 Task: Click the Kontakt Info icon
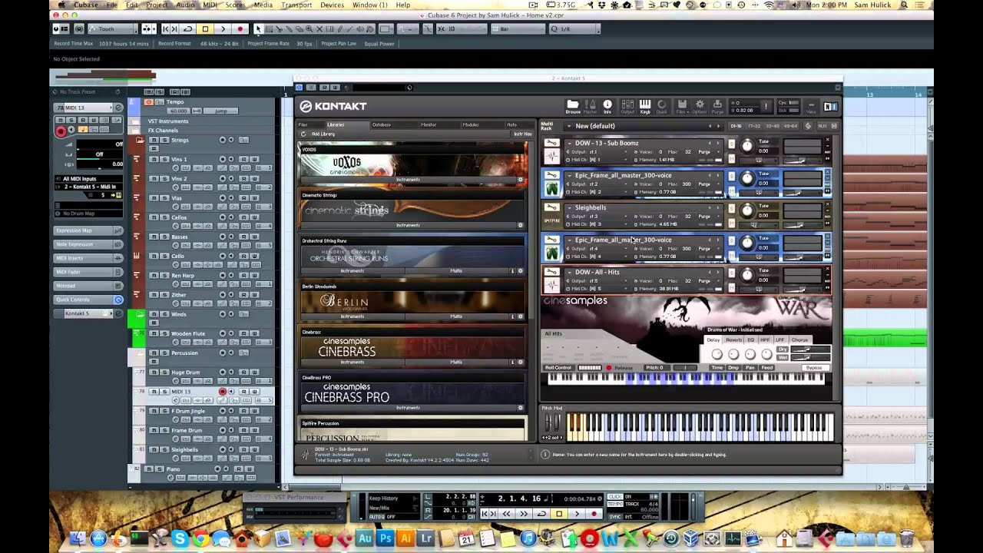point(607,106)
